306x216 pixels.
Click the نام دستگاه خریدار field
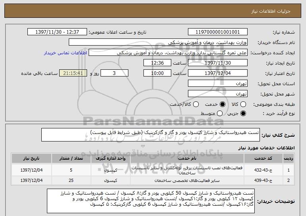coord(158,42)
